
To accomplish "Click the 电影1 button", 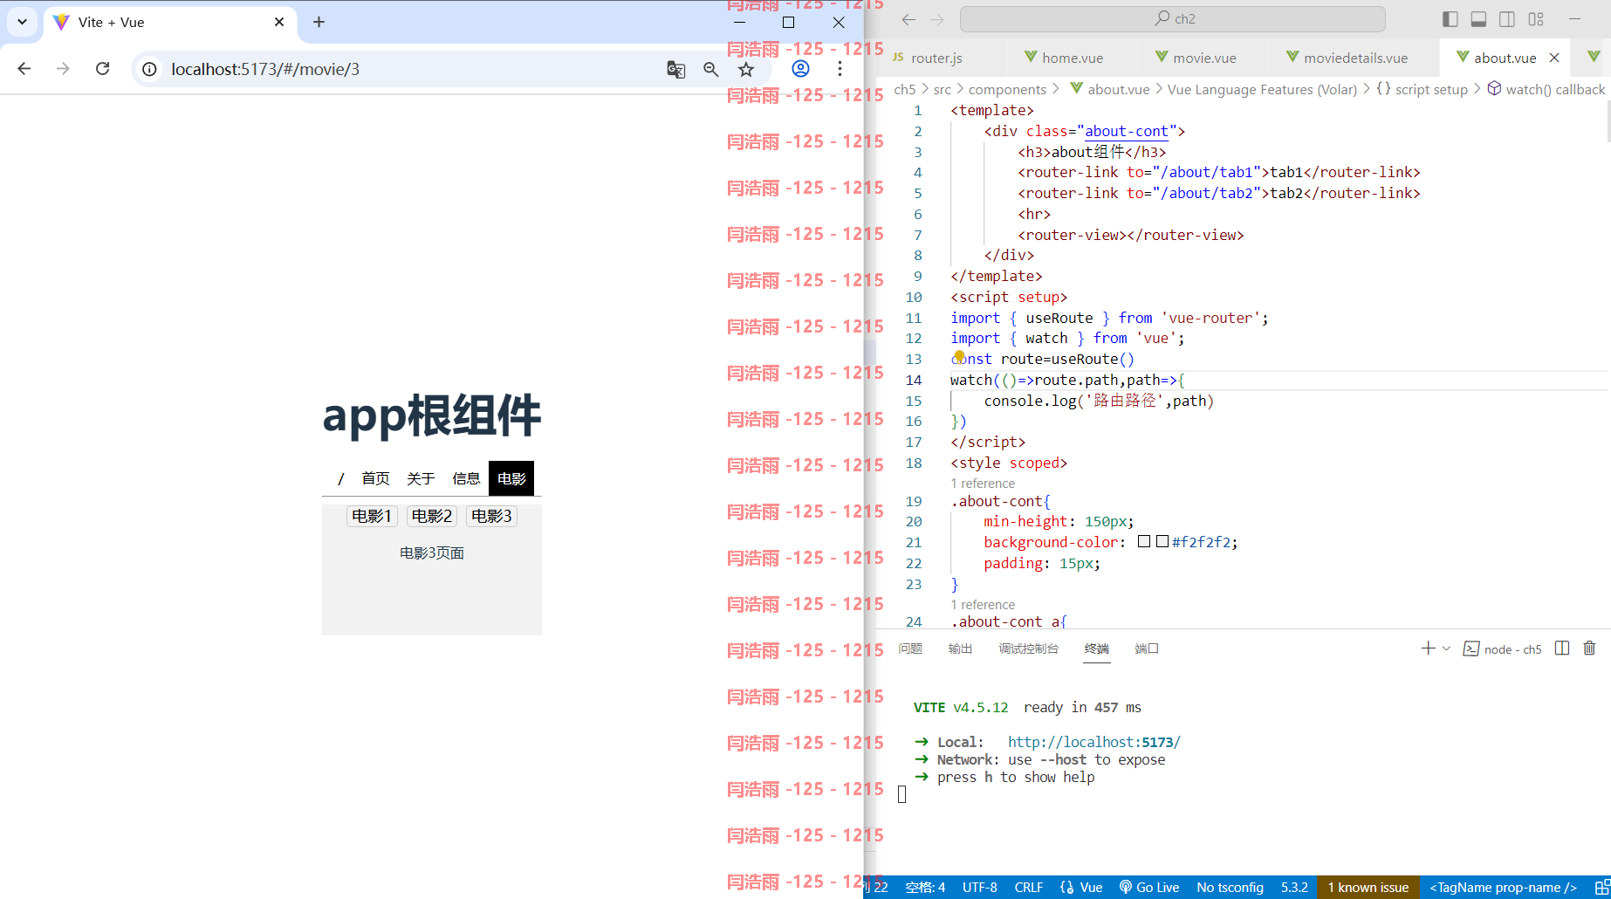I will click(x=372, y=516).
